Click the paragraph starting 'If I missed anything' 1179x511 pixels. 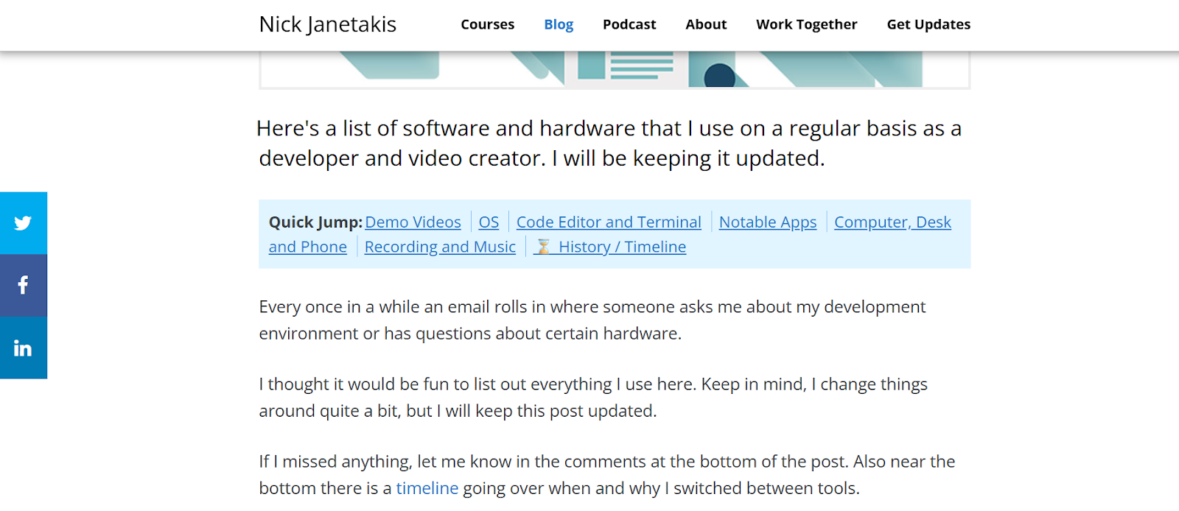pos(607,475)
